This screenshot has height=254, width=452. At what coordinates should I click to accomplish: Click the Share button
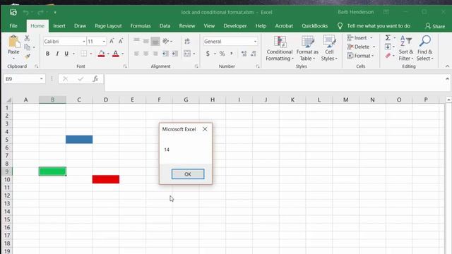tap(435, 26)
